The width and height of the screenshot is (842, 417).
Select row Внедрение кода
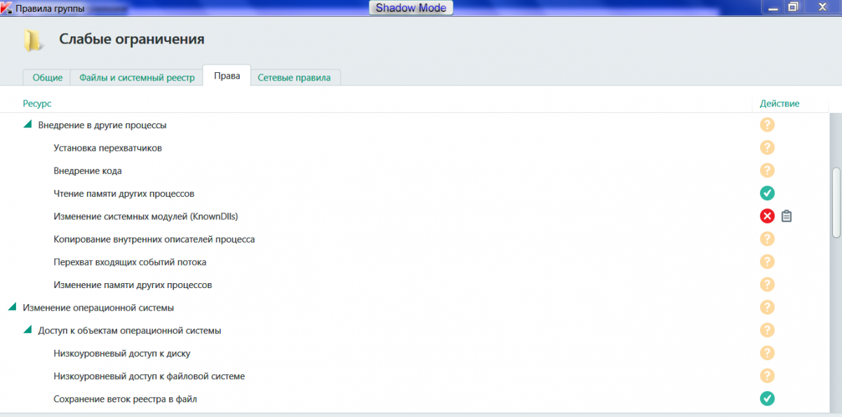(x=414, y=170)
